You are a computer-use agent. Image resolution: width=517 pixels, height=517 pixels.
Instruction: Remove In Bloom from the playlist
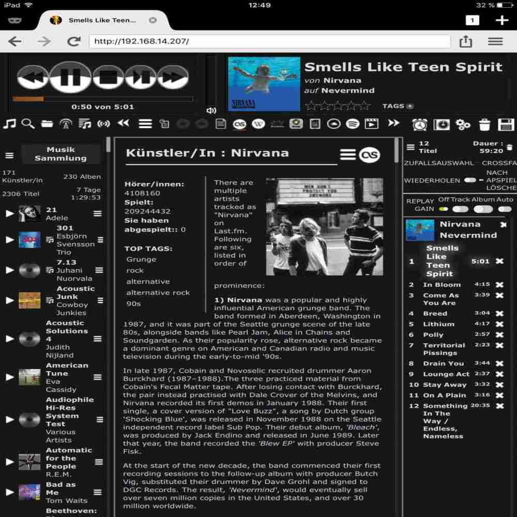pyautogui.click(x=500, y=284)
